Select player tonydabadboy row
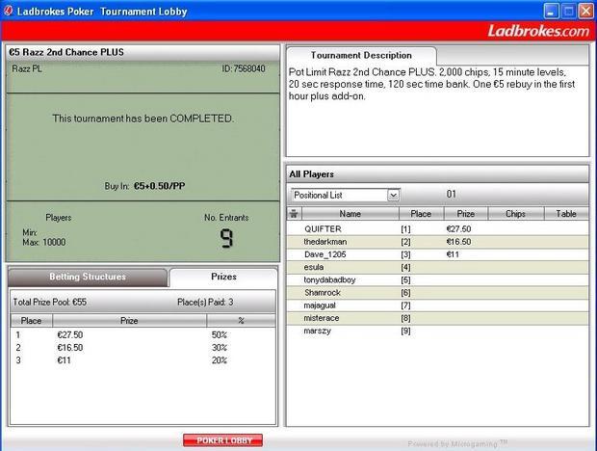Image resolution: width=597 pixels, height=451 pixels. pyautogui.click(x=437, y=280)
